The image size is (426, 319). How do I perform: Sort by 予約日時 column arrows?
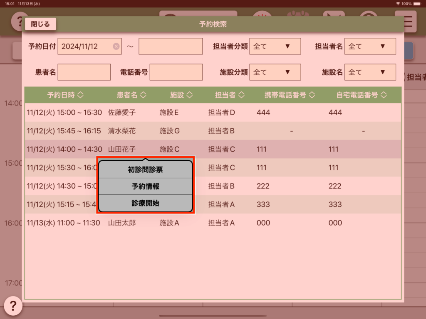pyautogui.click(x=81, y=95)
